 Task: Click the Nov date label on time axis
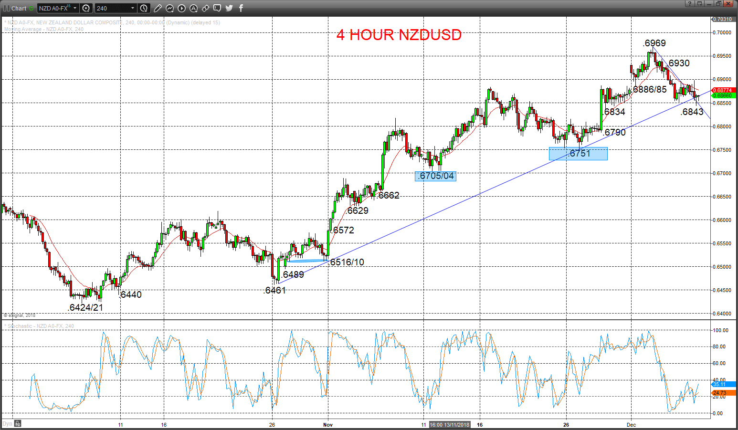coord(328,425)
